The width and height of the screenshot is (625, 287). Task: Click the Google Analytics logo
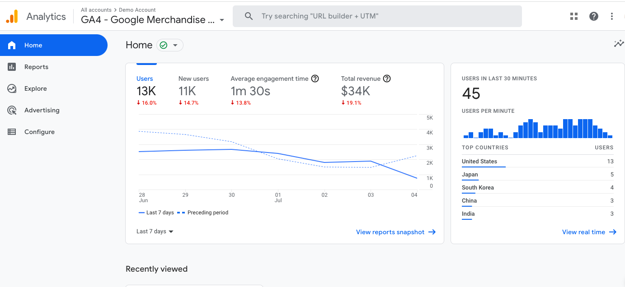pyautogui.click(x=12, y=16)
